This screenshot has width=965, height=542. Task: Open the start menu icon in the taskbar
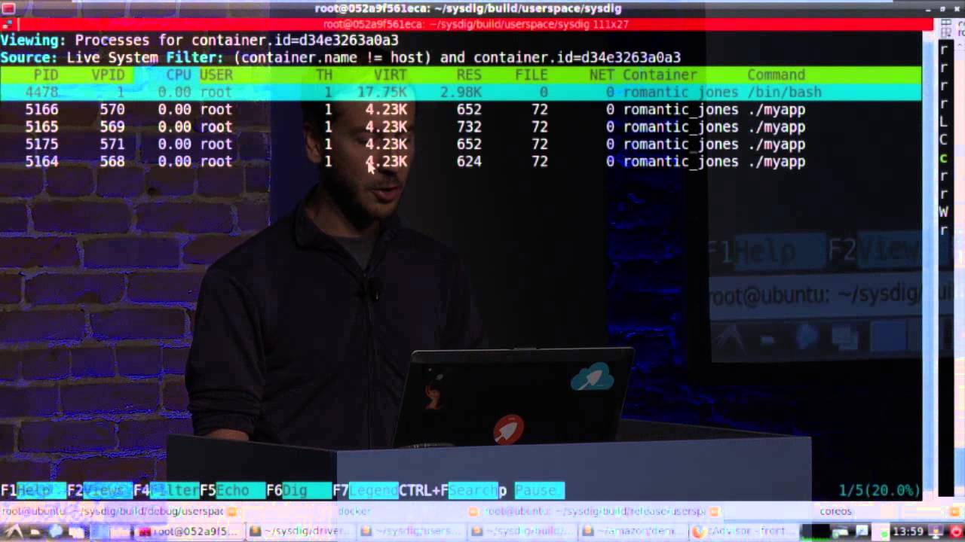point(14,531)
